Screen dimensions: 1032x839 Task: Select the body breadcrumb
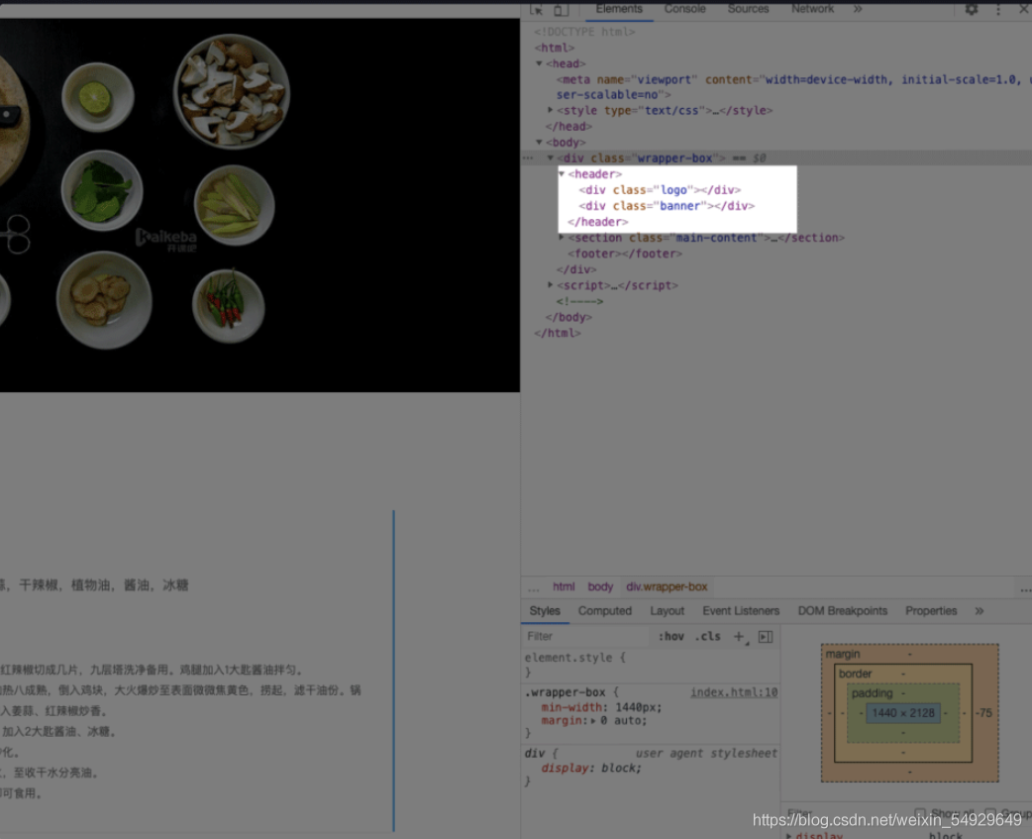pyautogui.click(x=599, y=586)
